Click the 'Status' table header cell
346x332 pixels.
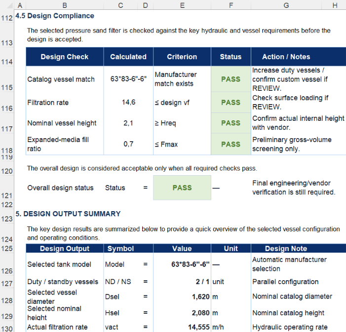pos(231,57)
